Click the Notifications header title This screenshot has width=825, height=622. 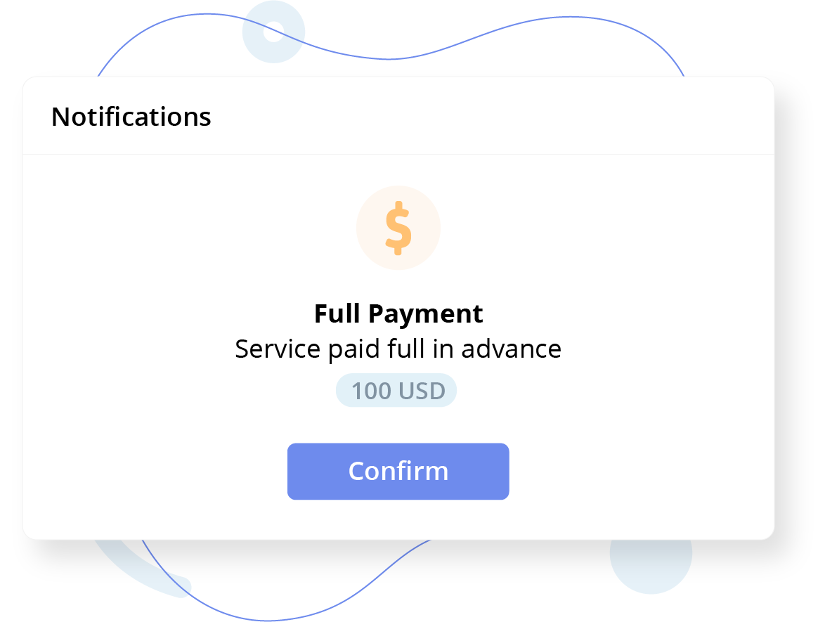click(131, 117)
